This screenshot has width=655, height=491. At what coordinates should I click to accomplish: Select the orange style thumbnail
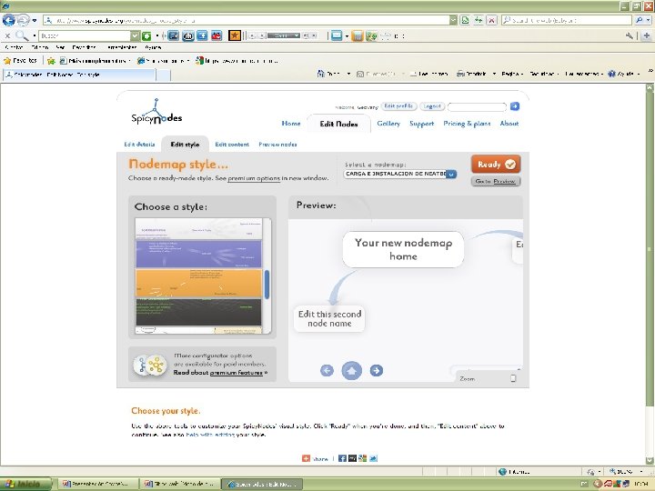click(198, 283)
